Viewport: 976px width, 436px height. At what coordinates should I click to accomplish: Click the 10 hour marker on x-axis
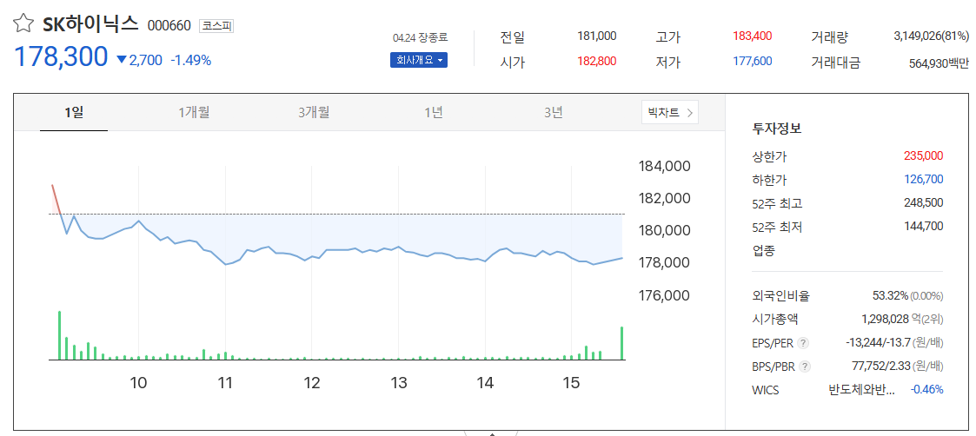click(x=138, y=383)
